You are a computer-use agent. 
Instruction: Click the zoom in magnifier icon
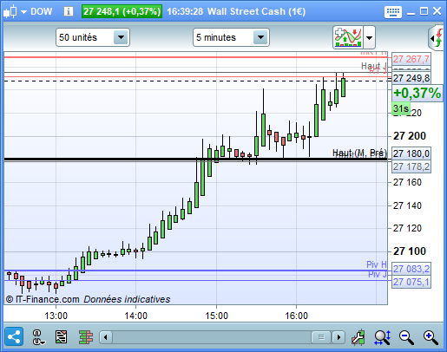click(431, 337)
